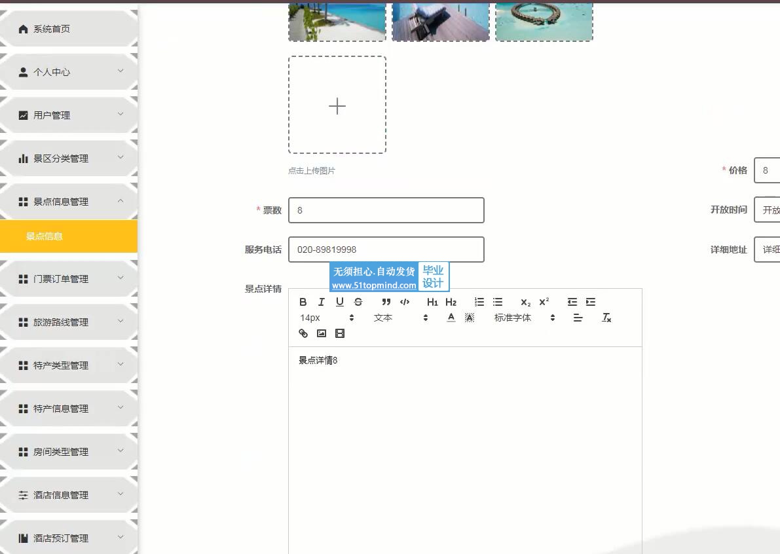This screenshot has width=780, height=554.
Task: Open 门票订单管理 in the sidebar
Action: coord(69,279)
